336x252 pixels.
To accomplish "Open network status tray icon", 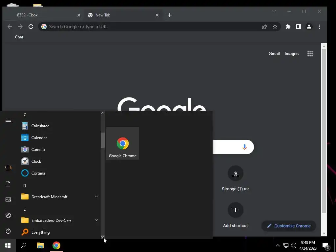I will tap(286, 245).
